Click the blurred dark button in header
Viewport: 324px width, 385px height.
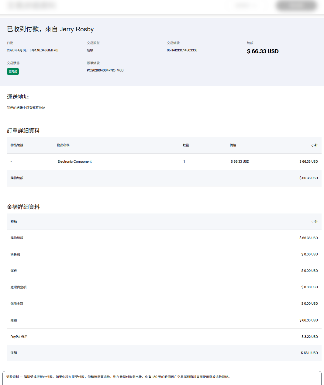(296, 5)
